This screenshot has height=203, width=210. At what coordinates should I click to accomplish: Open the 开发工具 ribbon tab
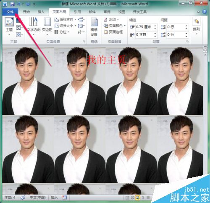click(139, 12)
